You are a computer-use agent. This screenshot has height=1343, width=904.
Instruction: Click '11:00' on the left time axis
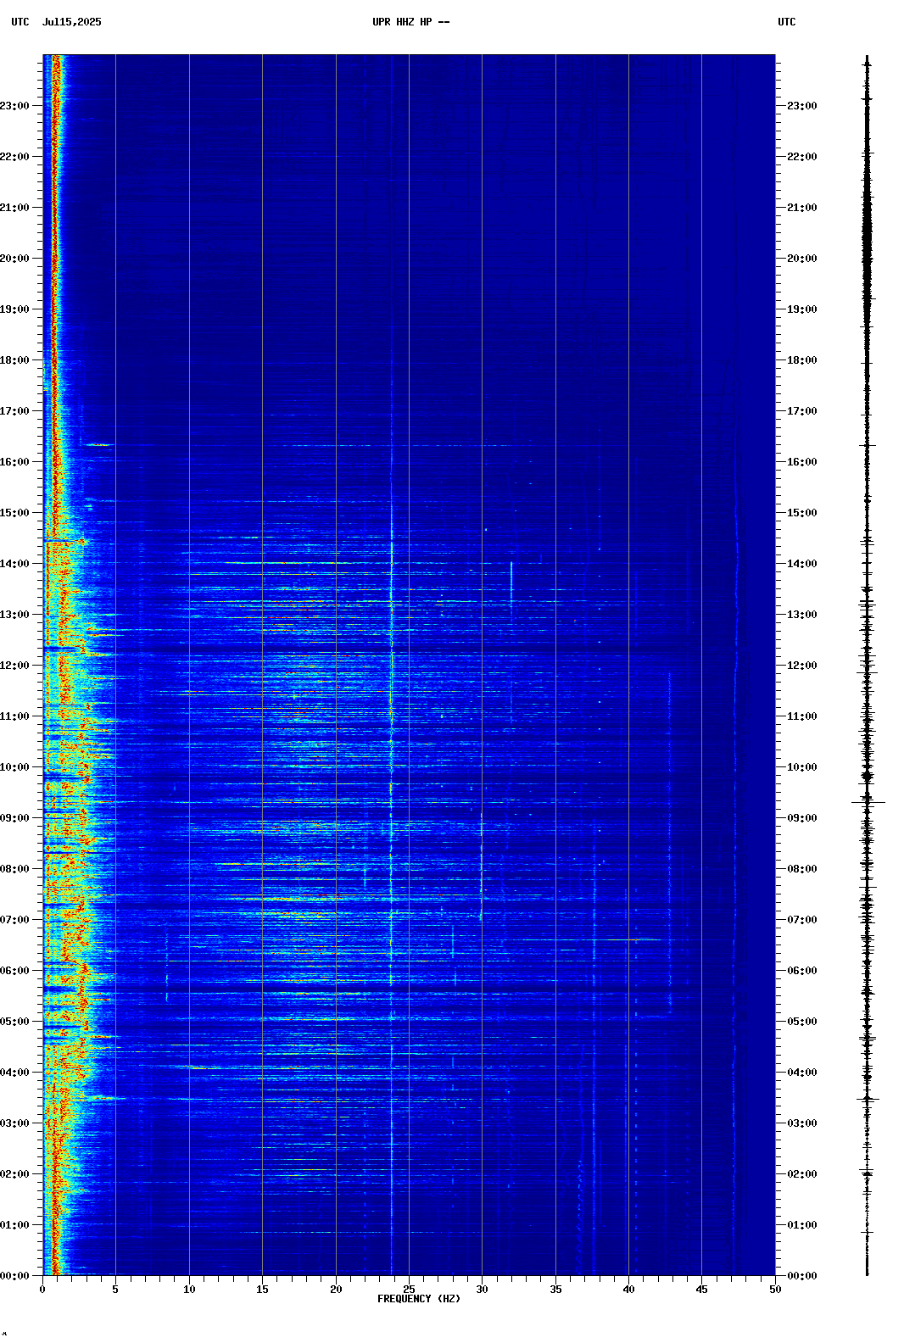[x=14, y=716]
